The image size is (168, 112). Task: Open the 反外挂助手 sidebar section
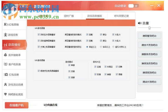point(14,55)
